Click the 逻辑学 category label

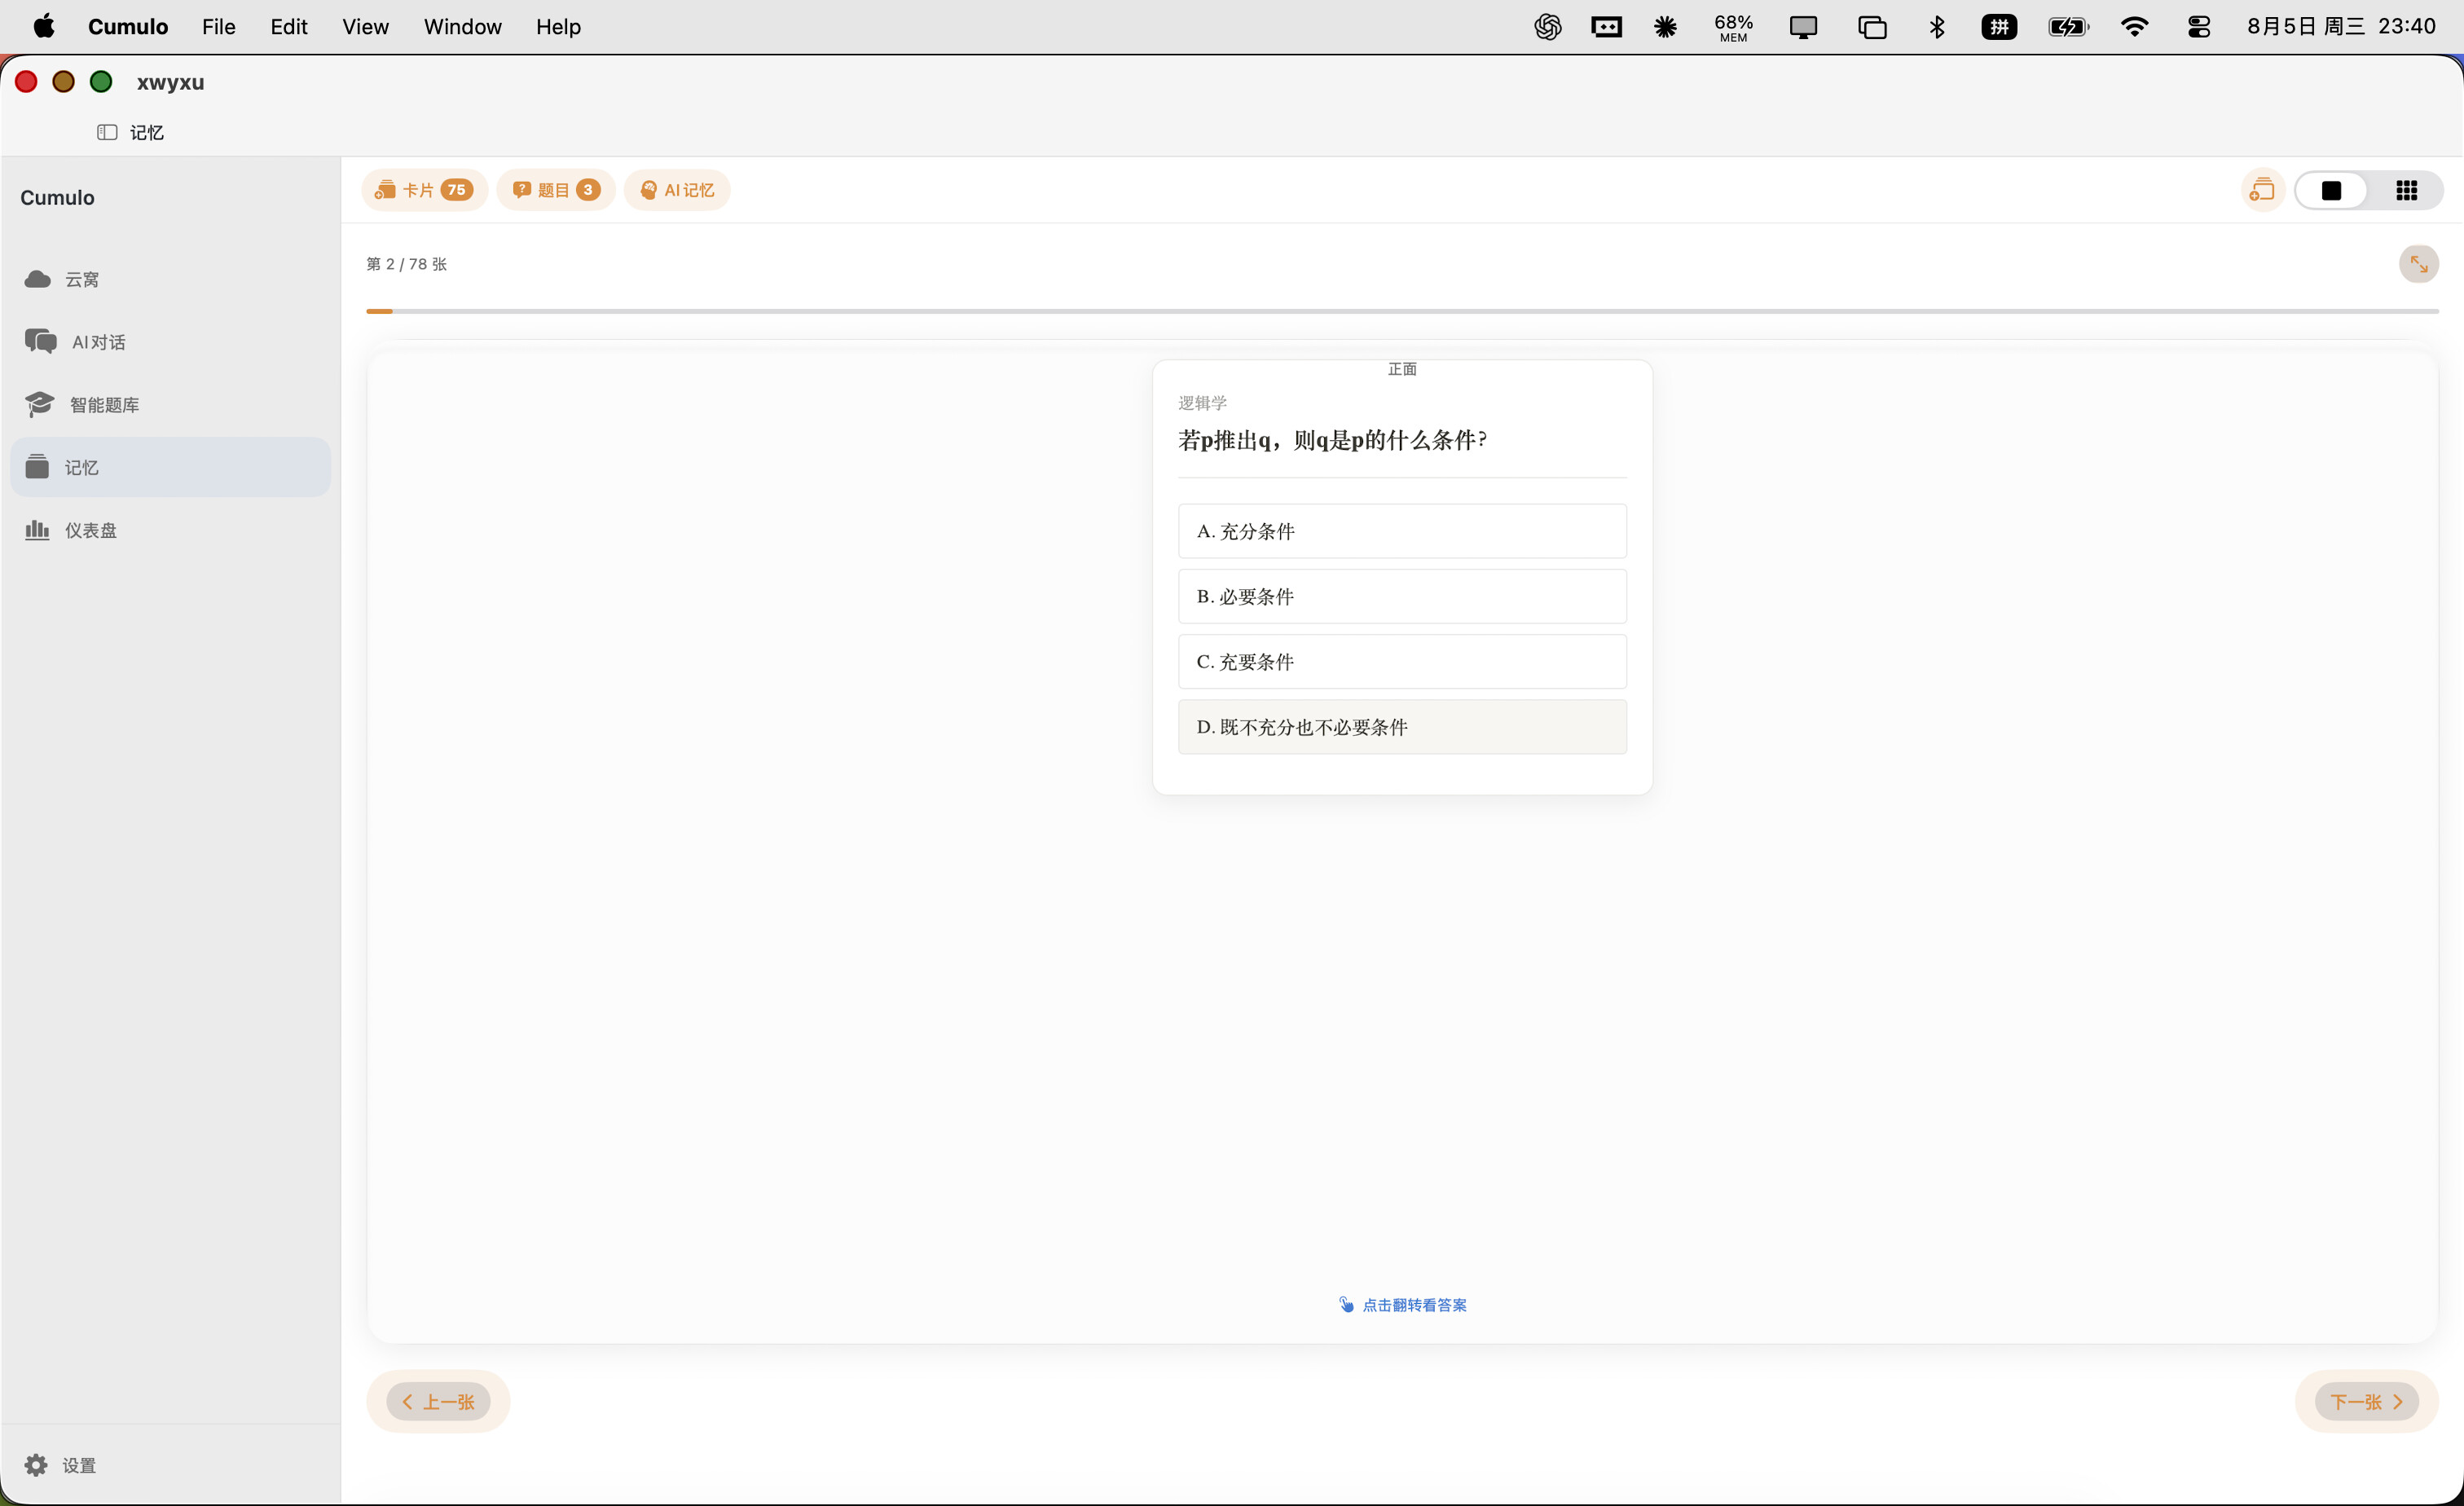coord(1202,403)
